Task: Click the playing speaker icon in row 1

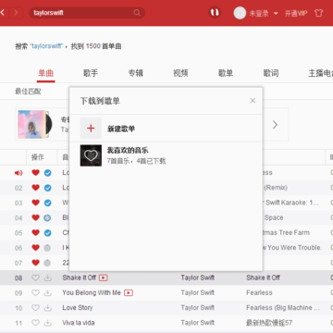Action: (x=18, y=173)
